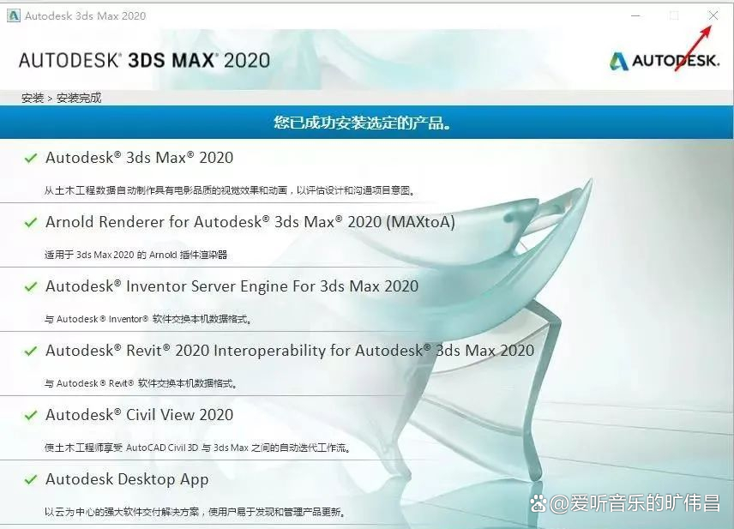Click the Autodesk 'A' icon in the title bar
The height and width of the screenshot is (529, 734).
14,15
